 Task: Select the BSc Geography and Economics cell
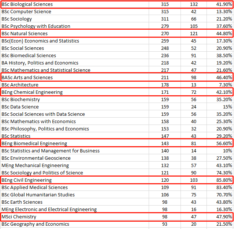click(75, 224)
